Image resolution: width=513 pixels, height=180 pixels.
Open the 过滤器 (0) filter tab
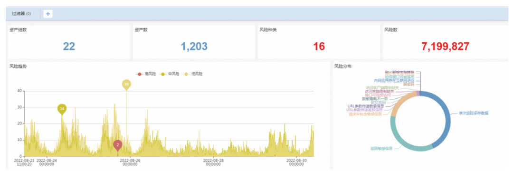pyautogui.click(x=21, y=14)
